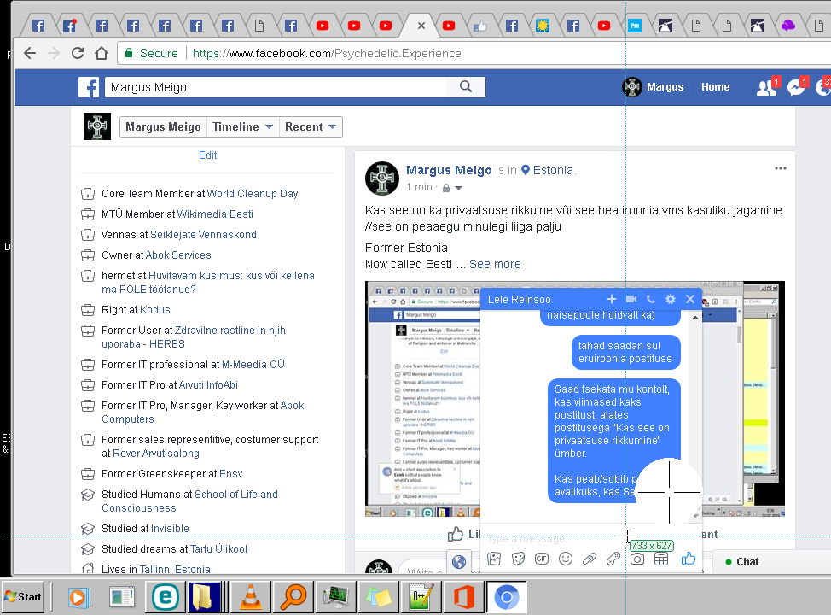Open the Seiklejate Vennaskond link
Viewport: 831px width, 615px height.
204,235
